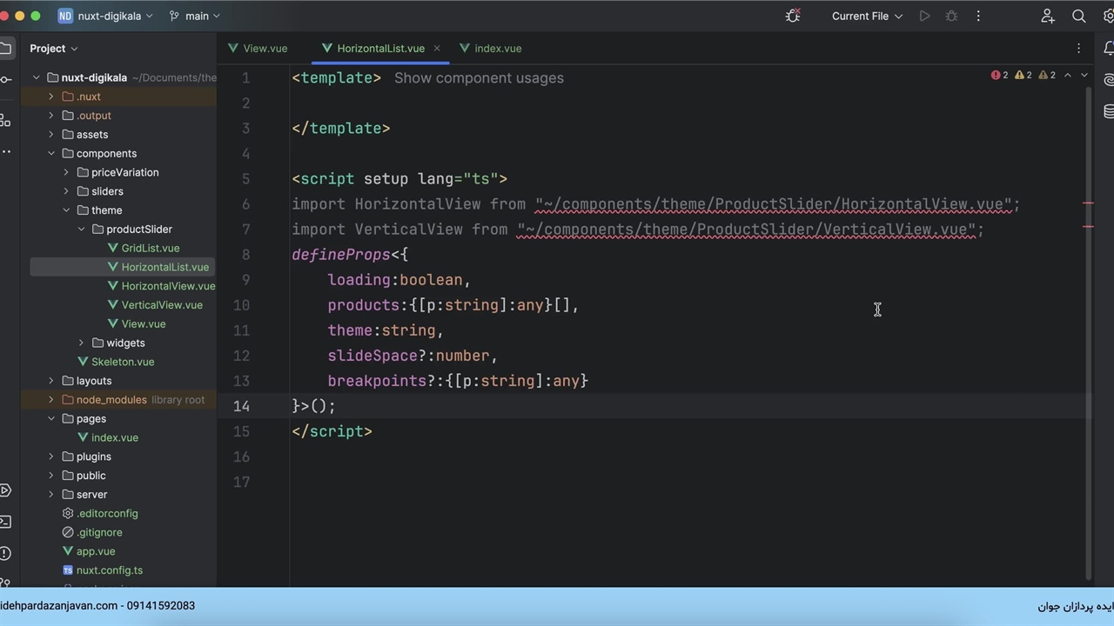Open the Problems tool window icon

pyautogui.click(x=5, y=553)
